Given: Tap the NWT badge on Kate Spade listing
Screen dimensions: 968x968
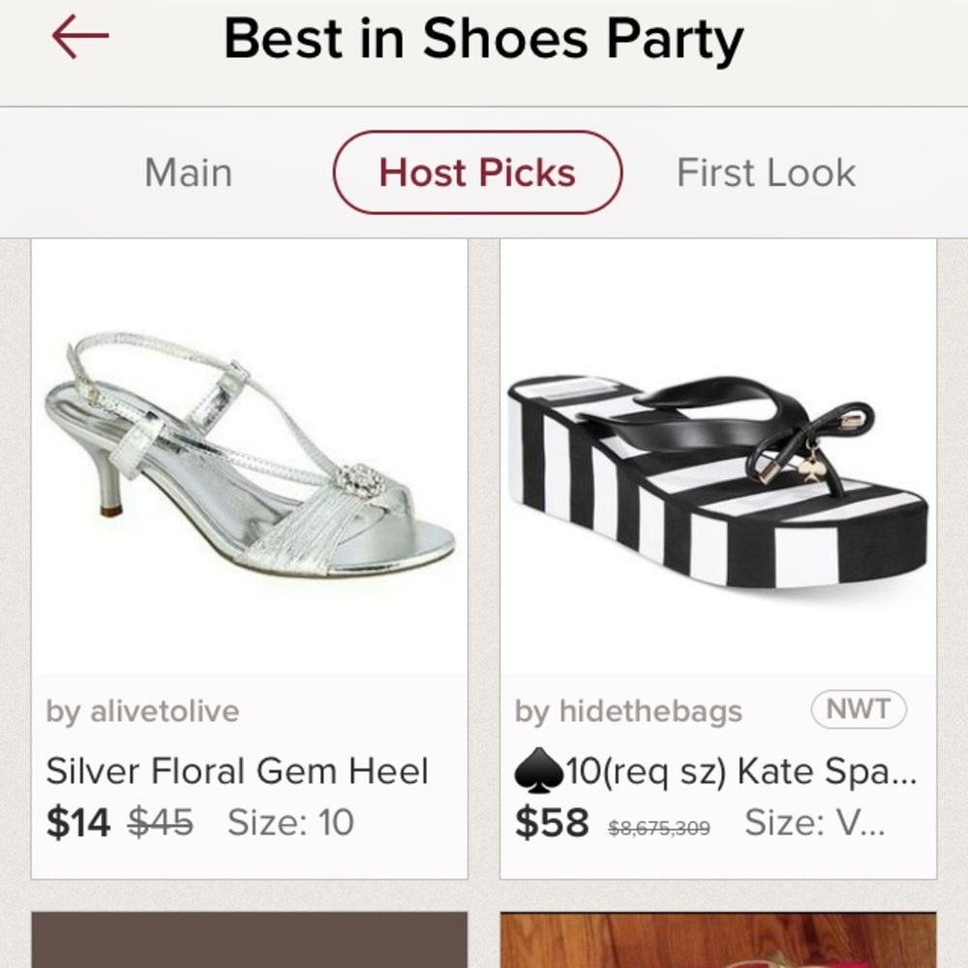Looking at the screenshot, I should click(x=860, y=710).
